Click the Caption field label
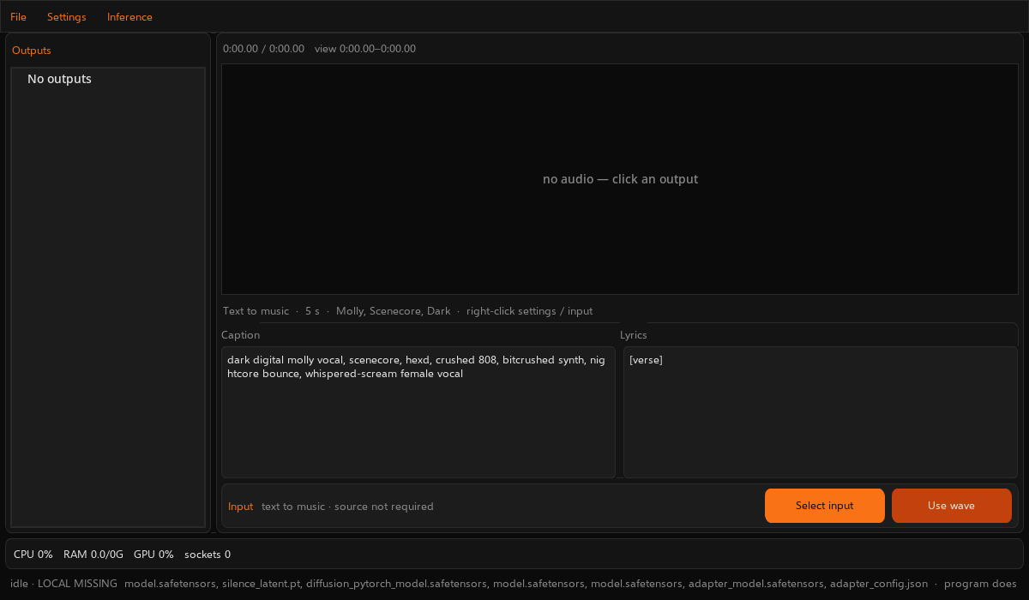The height and width of the screenshot is (600, 1029). [x=240, y=335]
